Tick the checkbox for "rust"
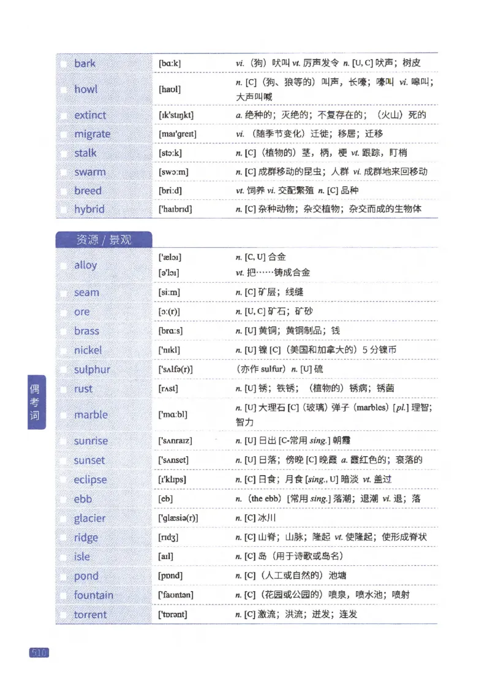This screenshot has height=694, width=490. (64, 389)
